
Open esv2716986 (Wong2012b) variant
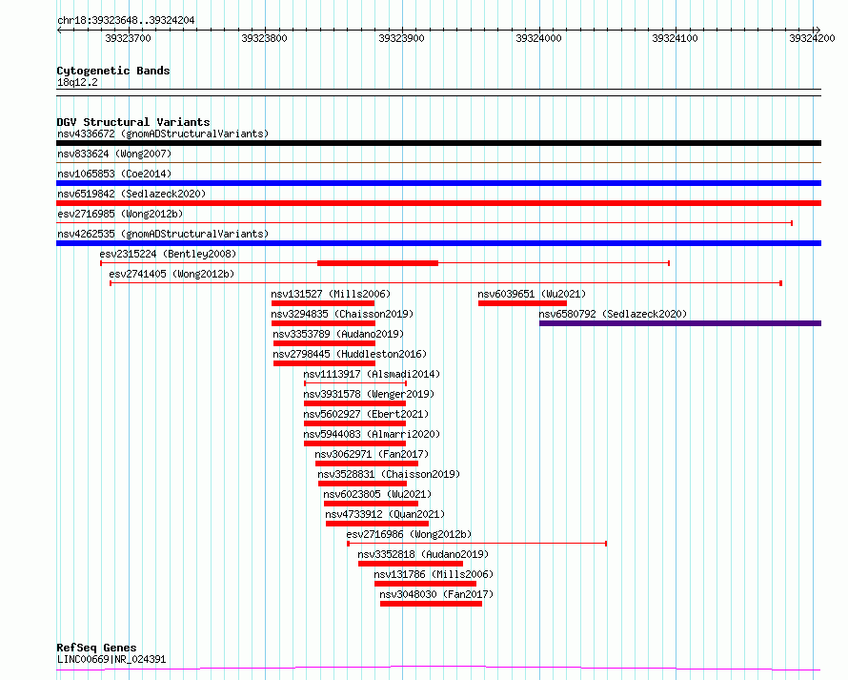point(409,534)
